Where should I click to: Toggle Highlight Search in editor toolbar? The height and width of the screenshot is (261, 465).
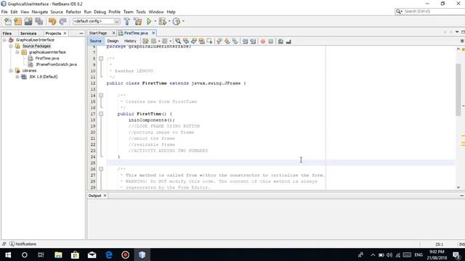pyautogui.click(x=202, y=41)
